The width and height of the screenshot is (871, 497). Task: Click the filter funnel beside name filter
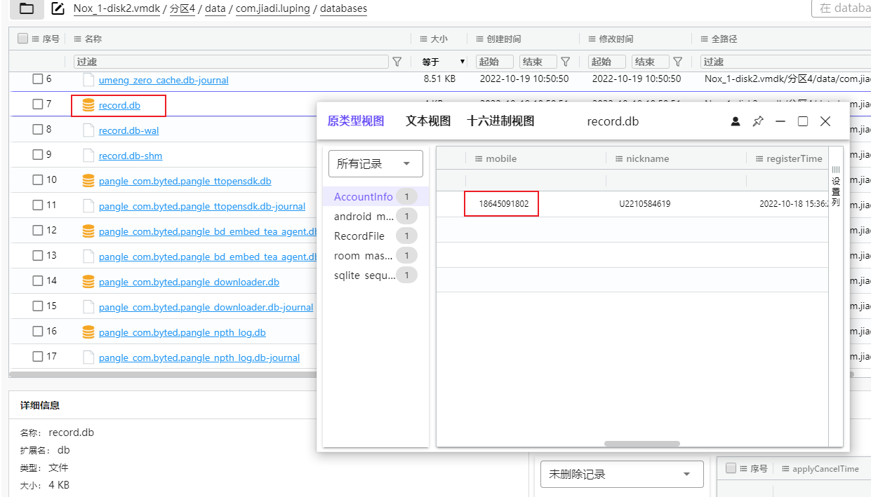pos(397,62)
